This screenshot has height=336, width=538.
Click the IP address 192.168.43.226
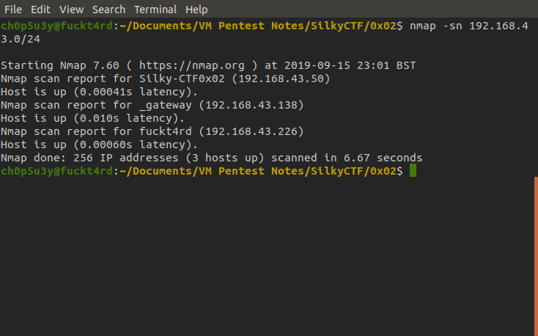coord(251,131)
